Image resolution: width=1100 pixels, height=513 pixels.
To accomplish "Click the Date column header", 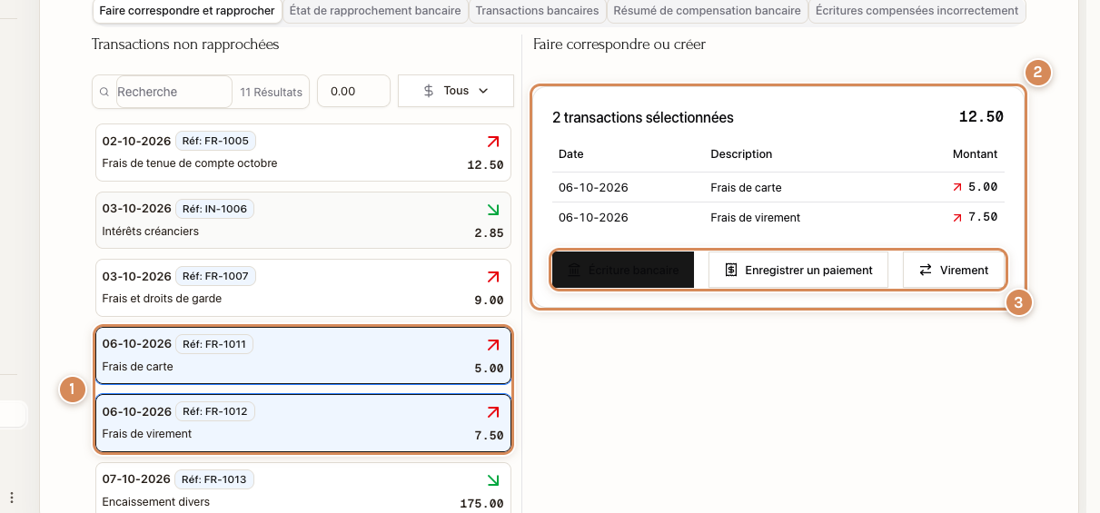I will click(x=571, y=154).
